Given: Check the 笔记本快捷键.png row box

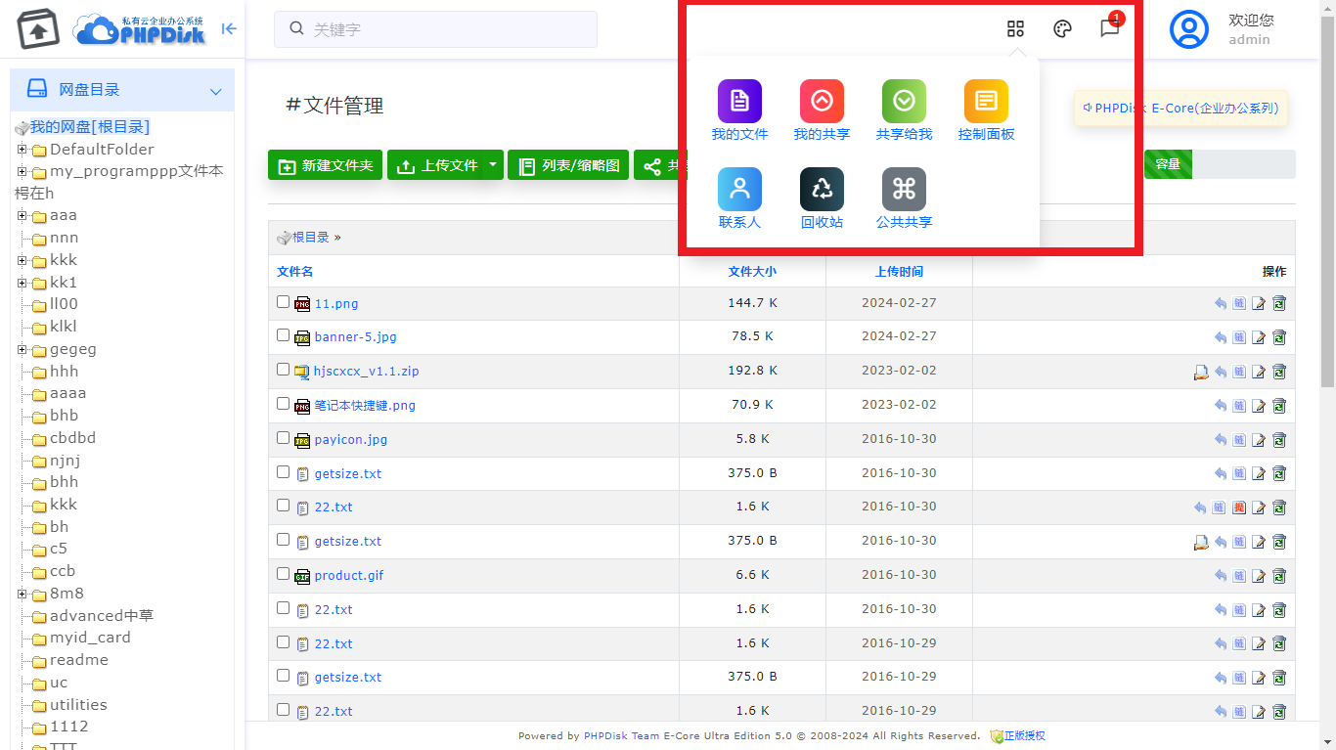Looking at the screenshot, I should [284, 404].
